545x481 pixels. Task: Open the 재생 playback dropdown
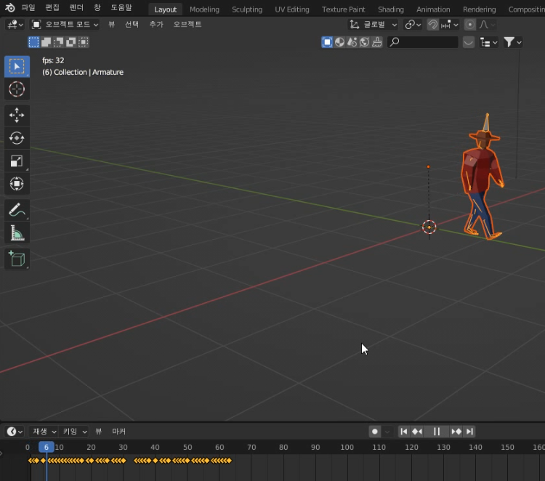(44, 432)
